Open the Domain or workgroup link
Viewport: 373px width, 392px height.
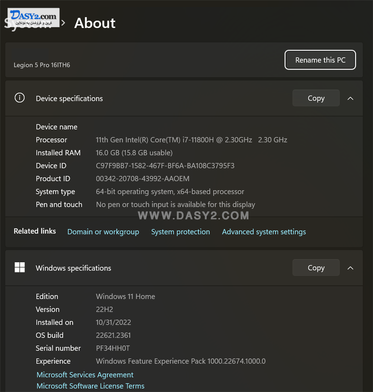click(x=103, y=232)
